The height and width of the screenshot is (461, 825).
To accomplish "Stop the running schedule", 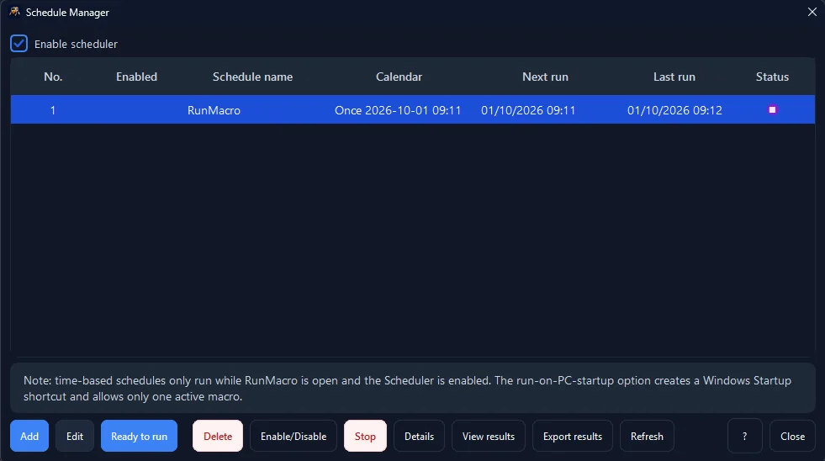I will tap(365, 437).
